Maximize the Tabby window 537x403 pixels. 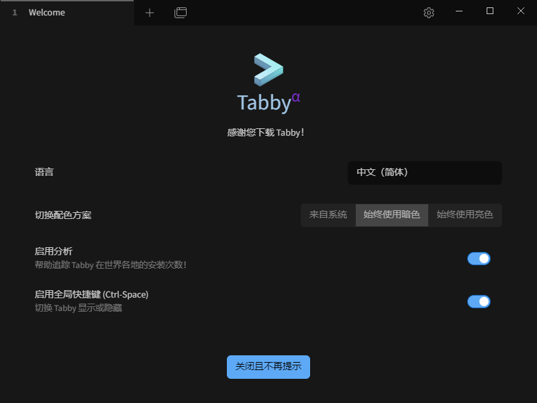coord(490,11)
